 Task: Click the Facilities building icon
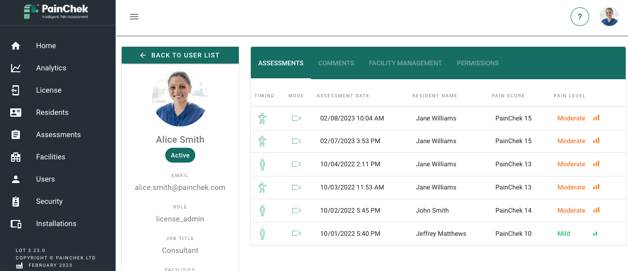tap(16, 157)
